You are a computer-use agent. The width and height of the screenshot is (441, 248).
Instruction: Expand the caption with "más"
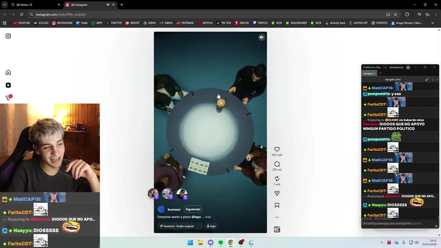click(208, 217)
